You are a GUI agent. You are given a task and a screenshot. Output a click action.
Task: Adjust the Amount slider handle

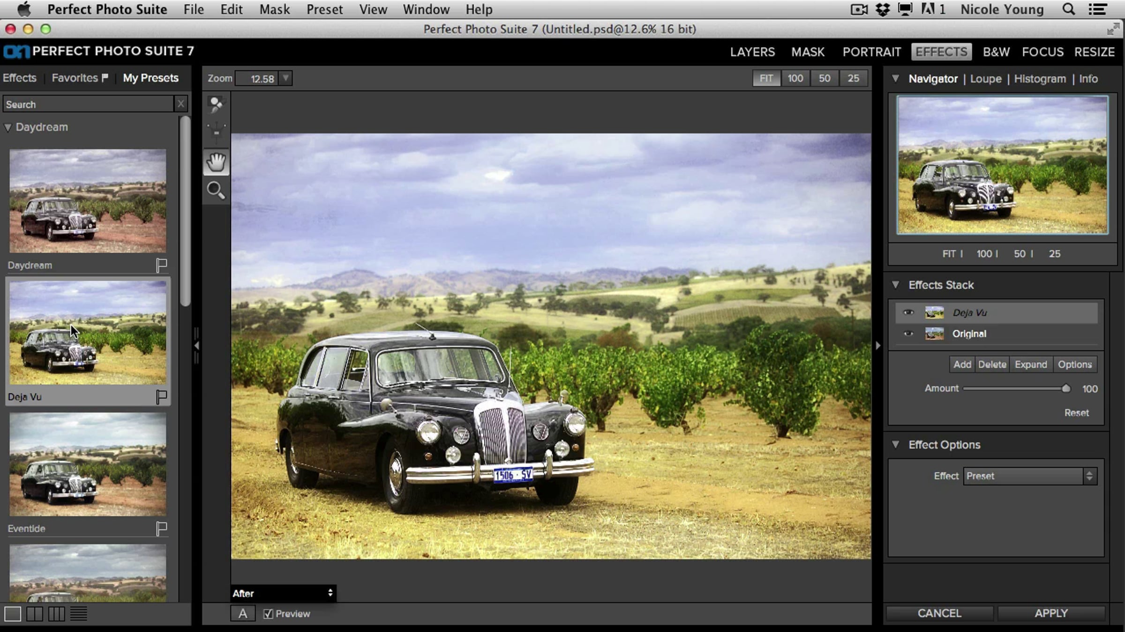tap(1066, 389)
